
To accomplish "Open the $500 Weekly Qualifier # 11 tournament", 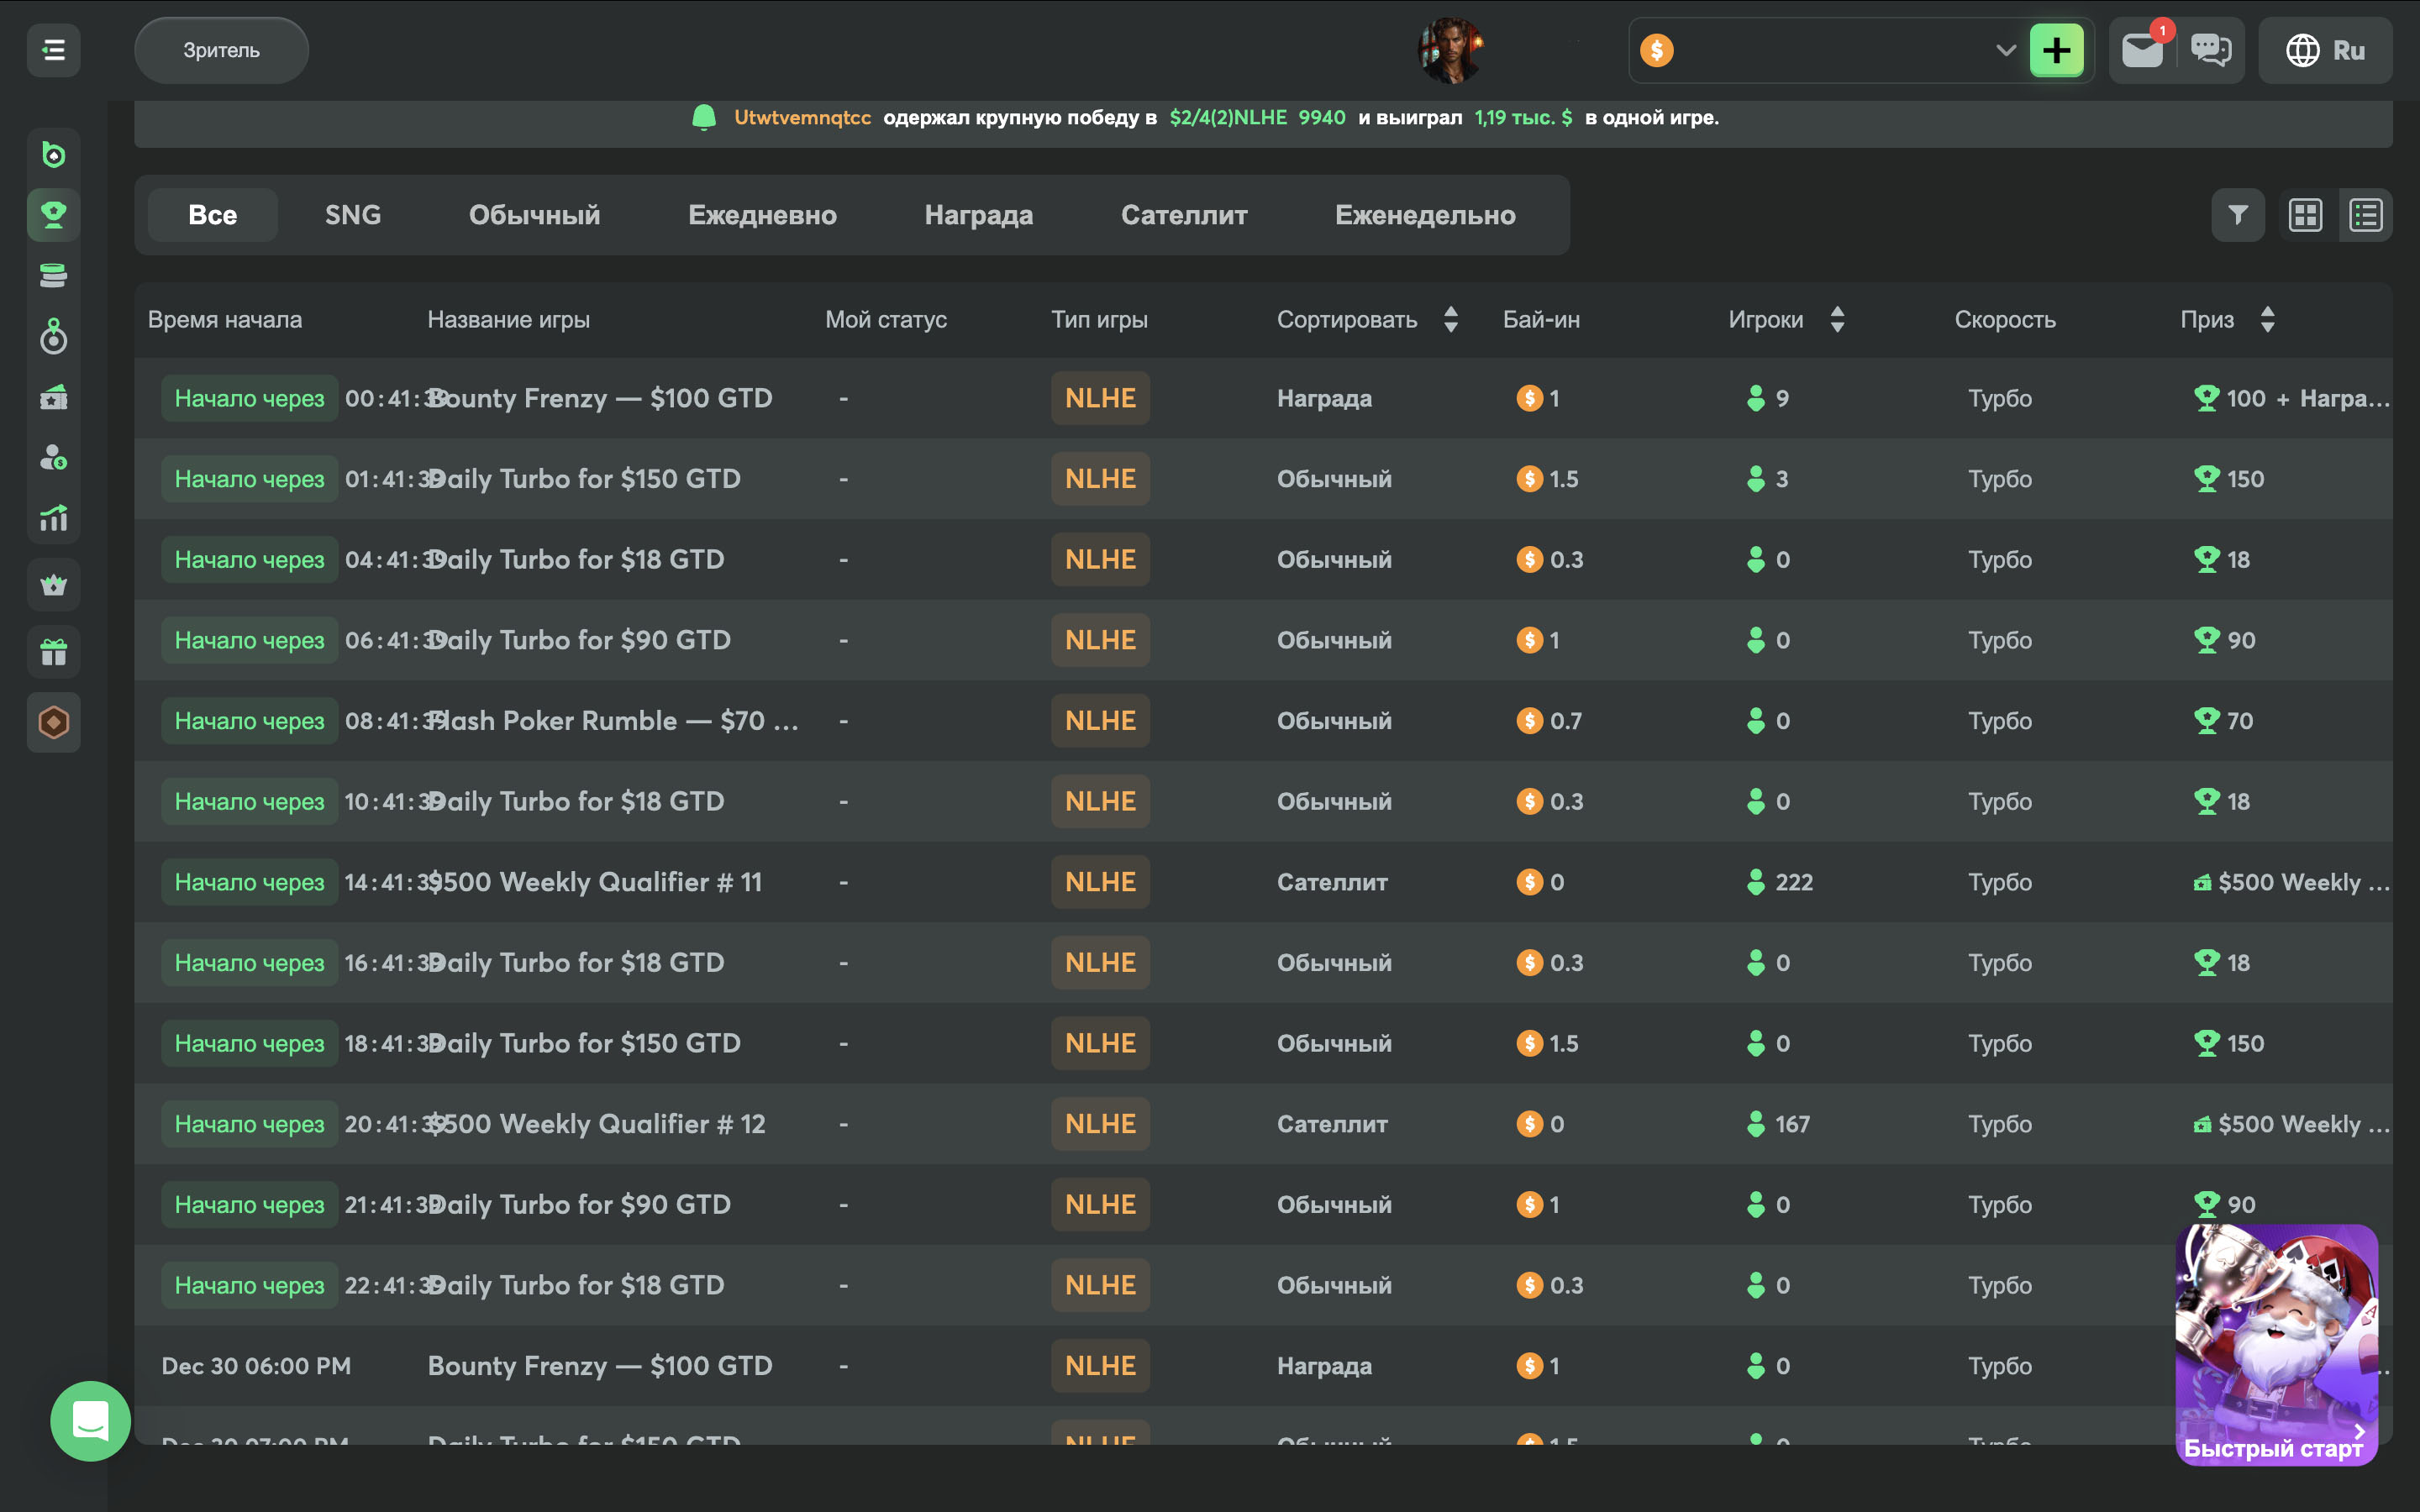I will tap(595, 882).
